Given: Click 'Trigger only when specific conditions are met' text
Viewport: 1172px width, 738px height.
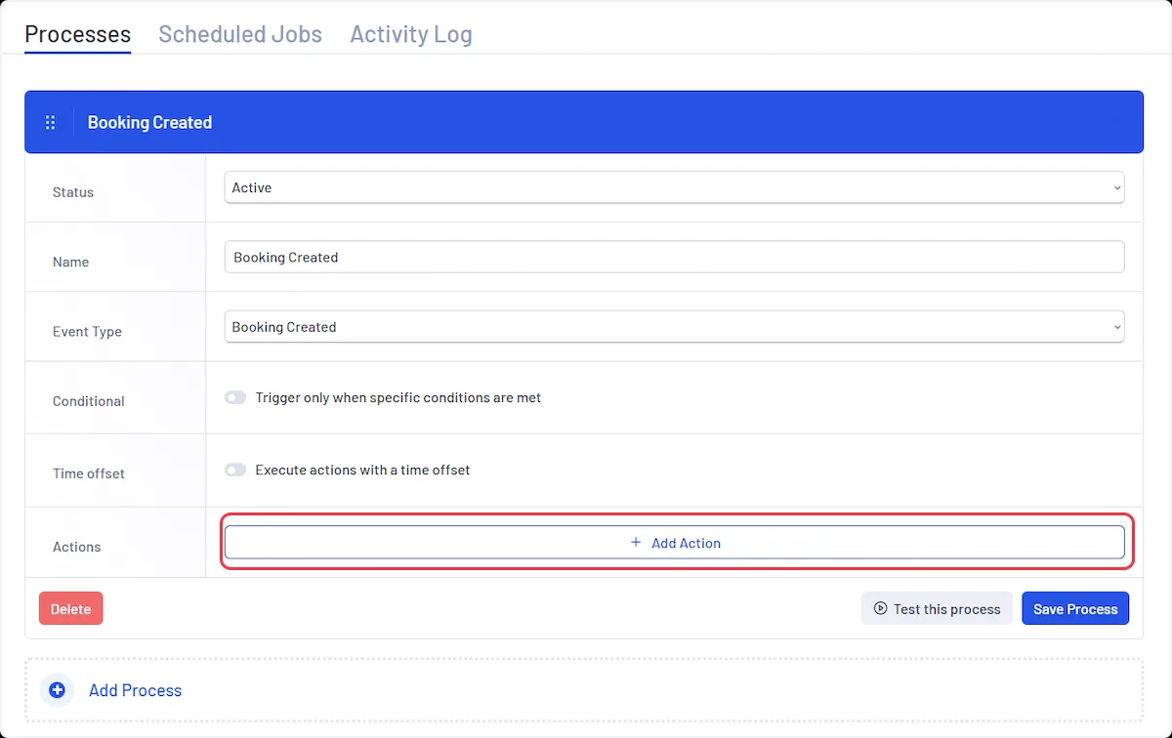Looking at the screenshot, I should coord(398,398).
